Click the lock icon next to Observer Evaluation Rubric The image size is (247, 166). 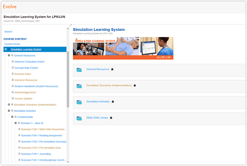point(13,62)
